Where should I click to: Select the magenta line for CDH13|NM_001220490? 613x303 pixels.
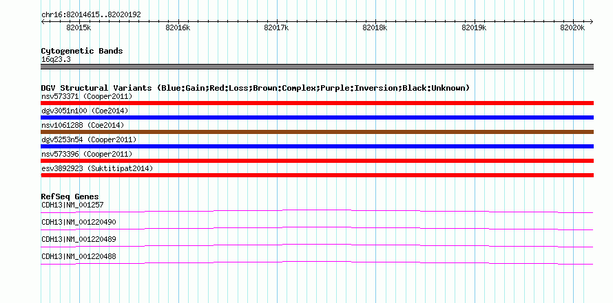[x=317, y=229]
